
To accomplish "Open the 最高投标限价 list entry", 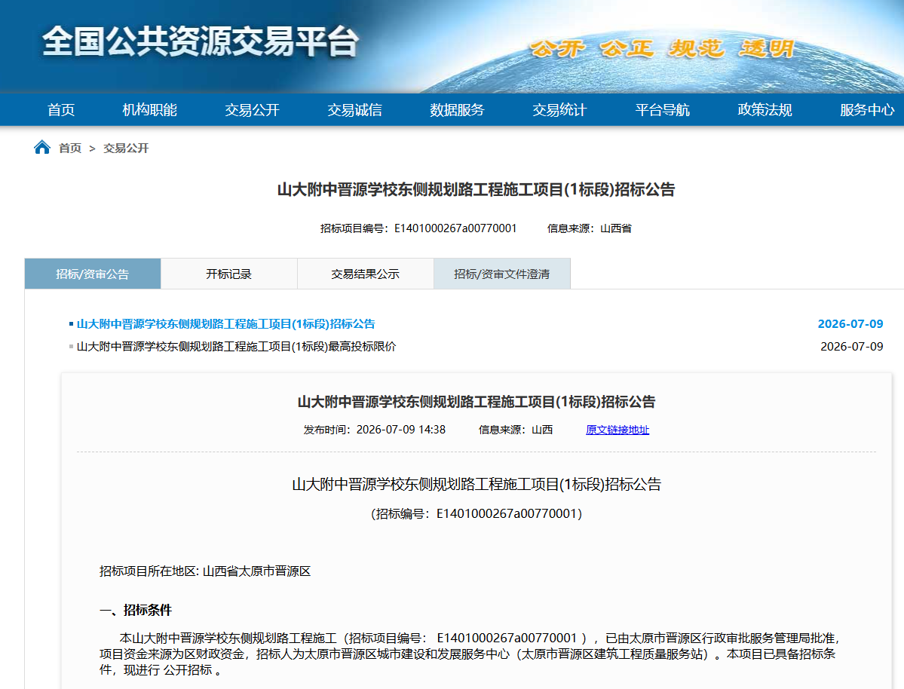I will (237, 347).
